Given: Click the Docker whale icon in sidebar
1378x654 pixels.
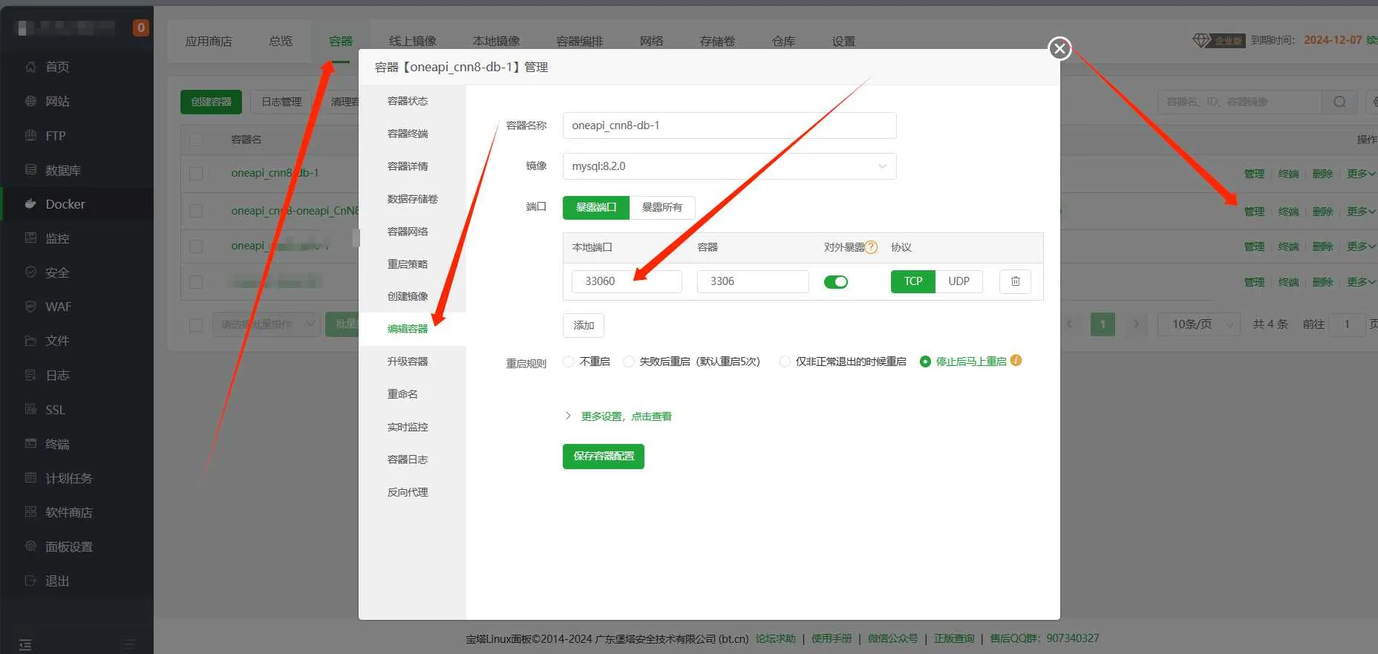Looking at the screenshot, I should click(x=30, y=204).
